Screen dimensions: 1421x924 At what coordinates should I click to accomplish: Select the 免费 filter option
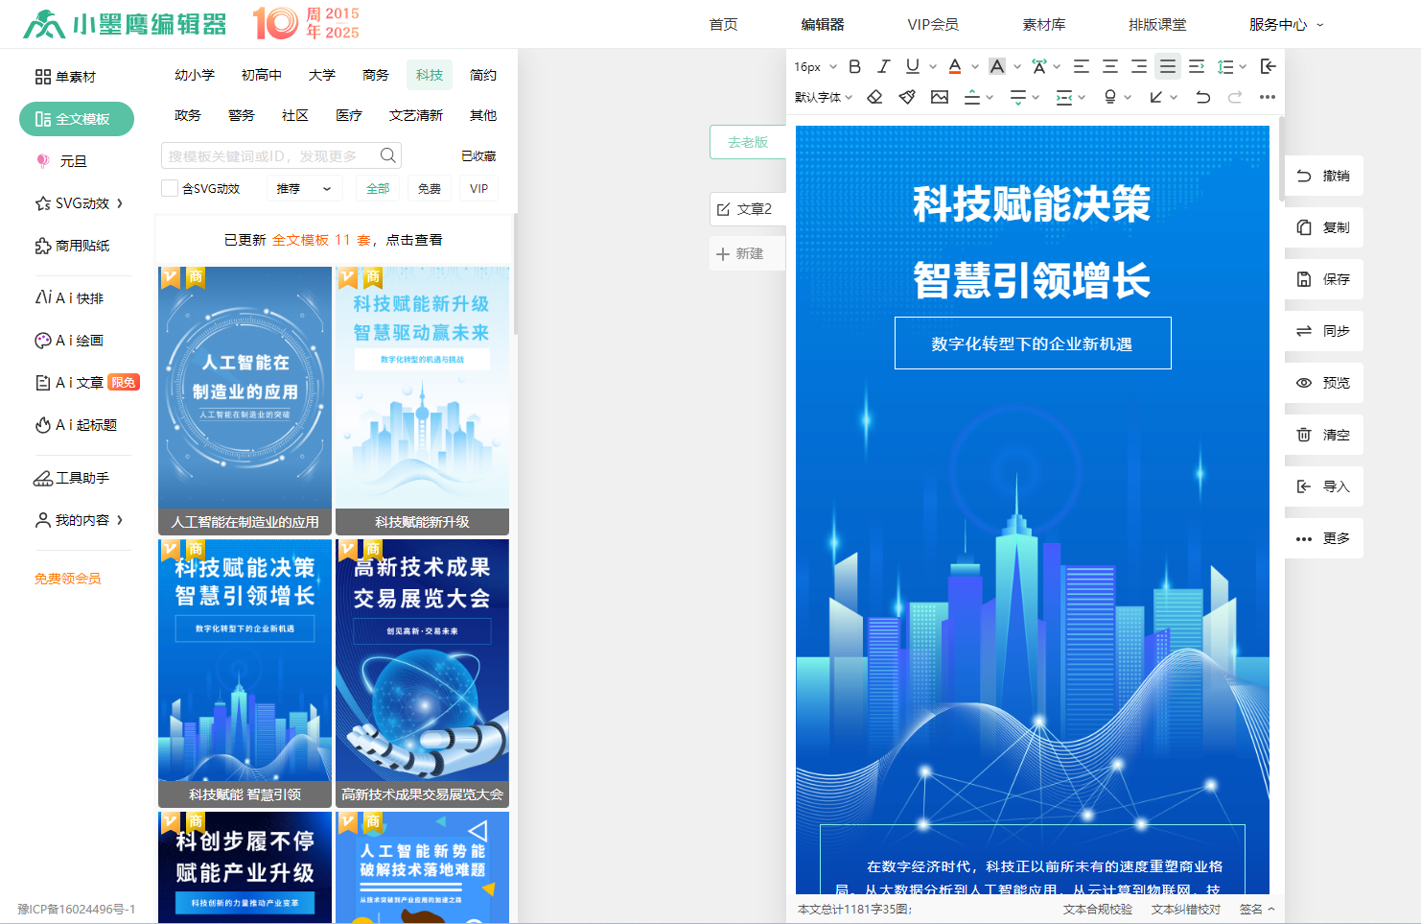tap(429, 189)
